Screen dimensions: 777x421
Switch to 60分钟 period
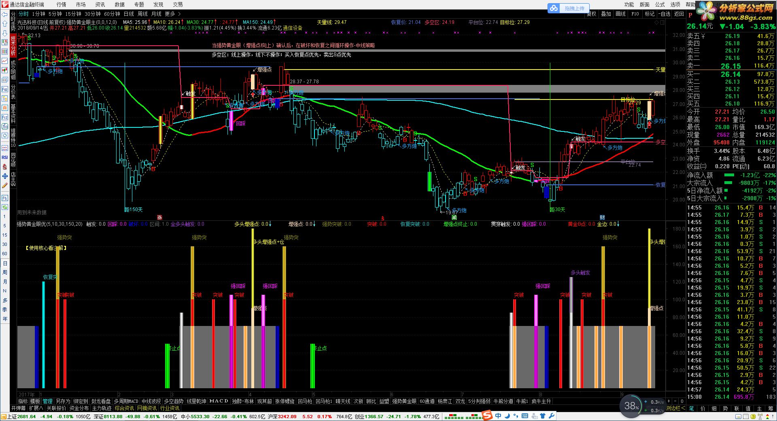(x=112, y=14)
